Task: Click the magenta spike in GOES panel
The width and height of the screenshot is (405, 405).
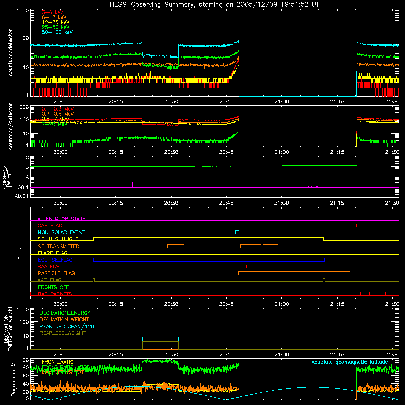Action: (x=132, y=185)
